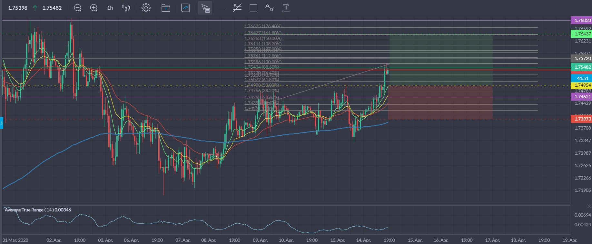
Task: Zoom out the chart with the minus magnifier
Action: point(78,8)
